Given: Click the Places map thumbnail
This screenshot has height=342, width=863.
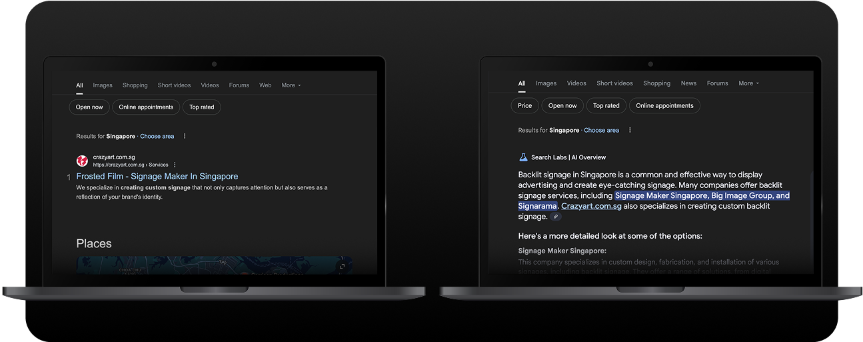Looking at the screenshot, I should pyautogui.click(x=215, y=265).
